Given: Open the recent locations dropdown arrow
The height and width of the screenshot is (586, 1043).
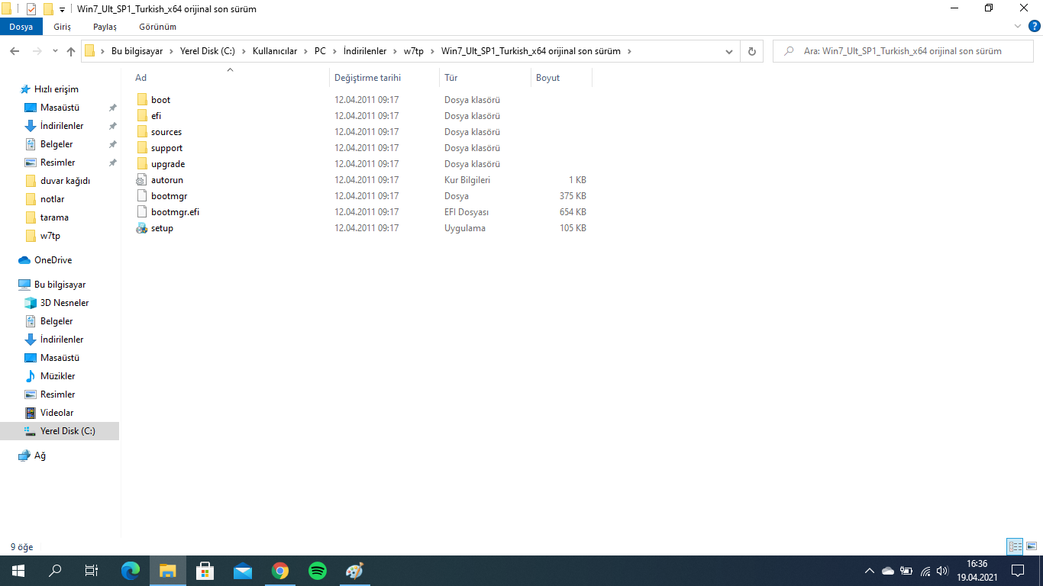Looking at the screenshot, I should (55, 51).
